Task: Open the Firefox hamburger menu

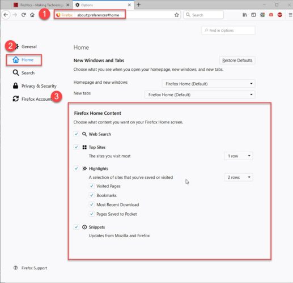Action: click(290, 15)
